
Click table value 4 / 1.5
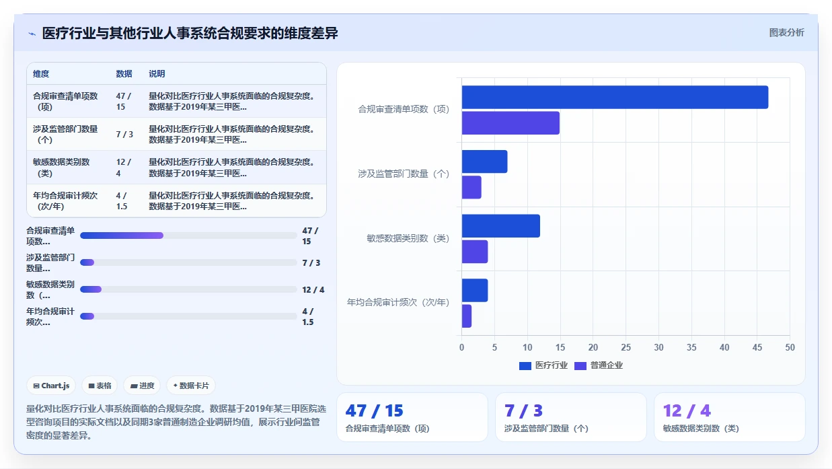point(122,201)
